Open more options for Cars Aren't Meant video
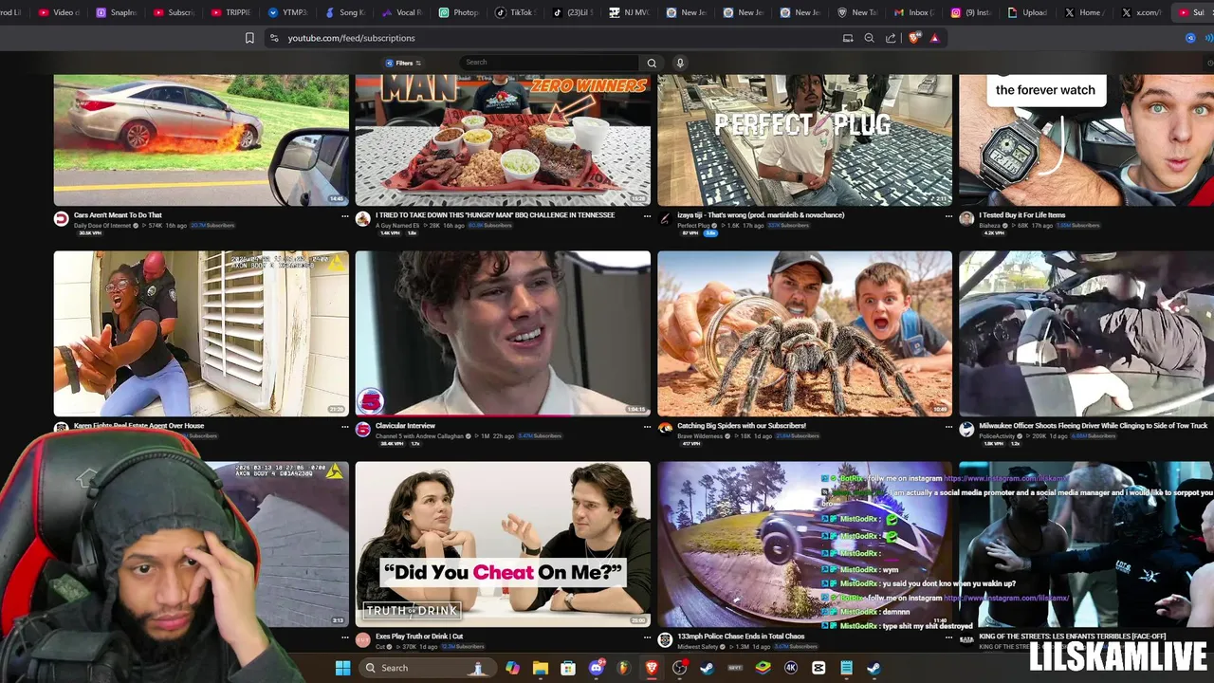 (x=344, y=216)
